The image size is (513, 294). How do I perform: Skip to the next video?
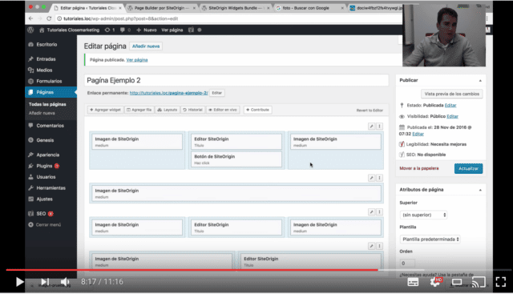coord(45,281)
